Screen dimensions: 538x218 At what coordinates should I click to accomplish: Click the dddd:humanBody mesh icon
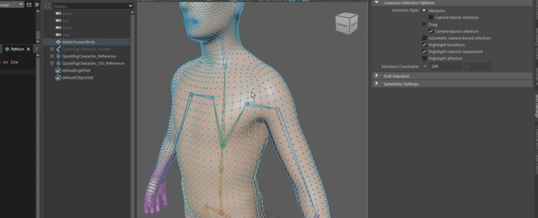pyautogui.click(x=58, y=42)
